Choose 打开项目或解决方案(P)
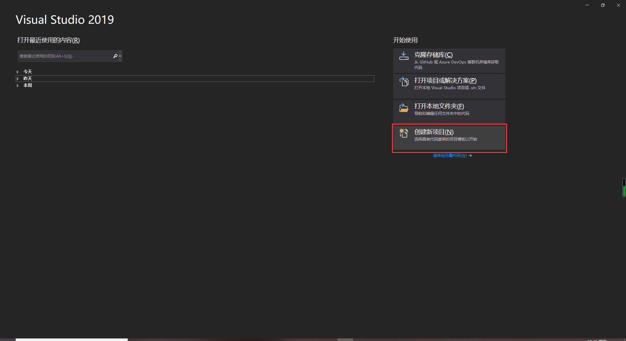This screenshot has height=341, width=626. click(449, 86)
